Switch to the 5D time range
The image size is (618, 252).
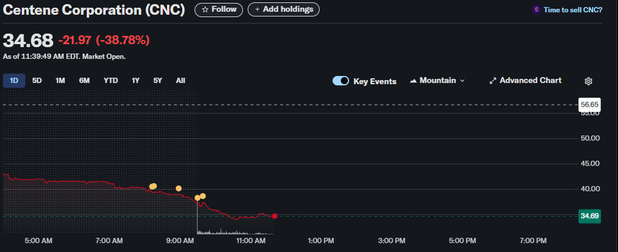(x=37, y=81)
